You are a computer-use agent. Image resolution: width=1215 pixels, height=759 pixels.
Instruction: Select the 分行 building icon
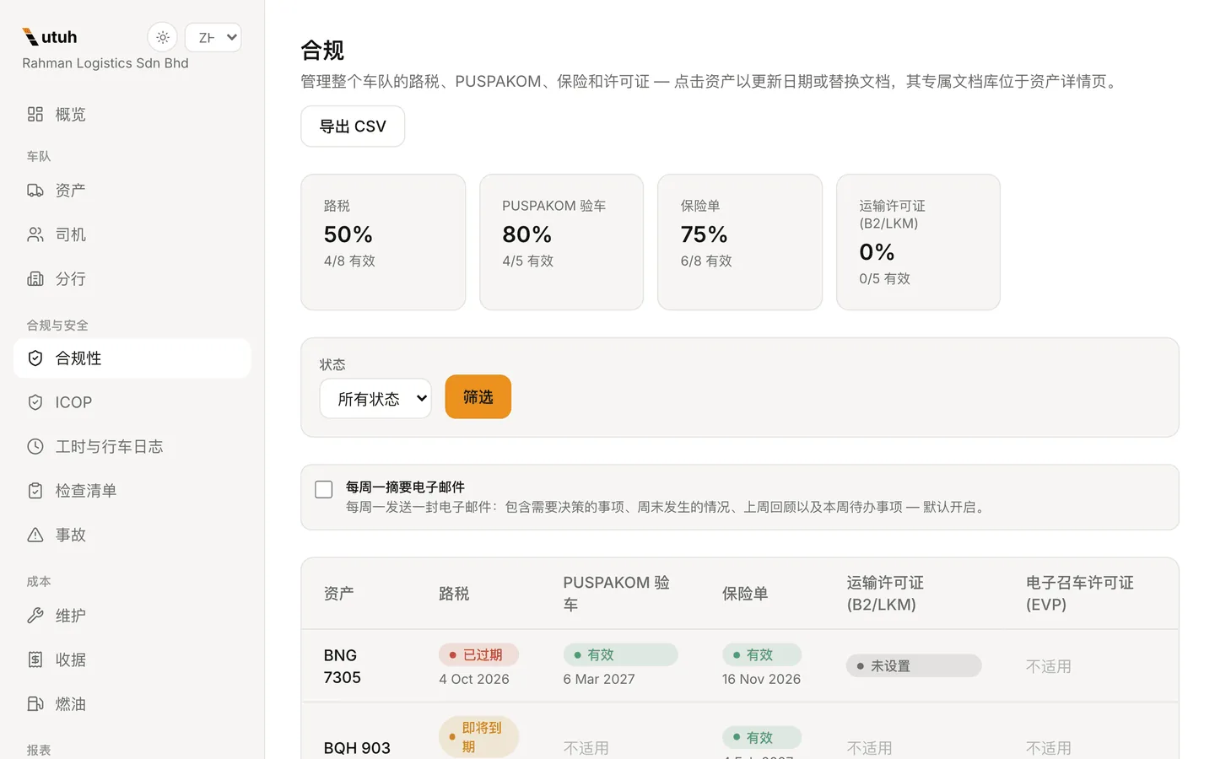coord(35,278)
